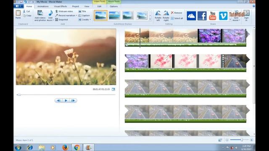Switch preview to full screen
Screen dimensions: 269x151
(x=113, y=89)
